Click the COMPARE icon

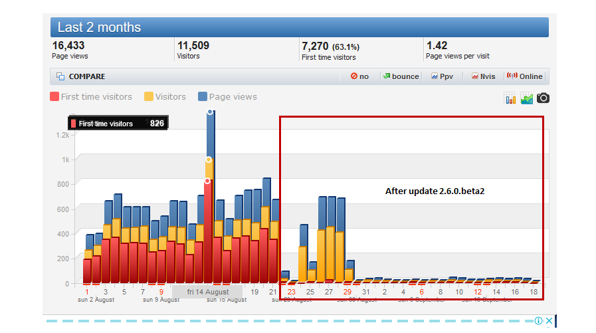[x=60, y=76]
